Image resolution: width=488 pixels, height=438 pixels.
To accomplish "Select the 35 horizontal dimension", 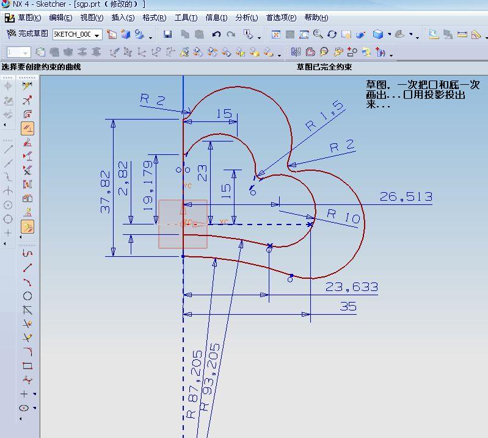I will pos(348,306).
